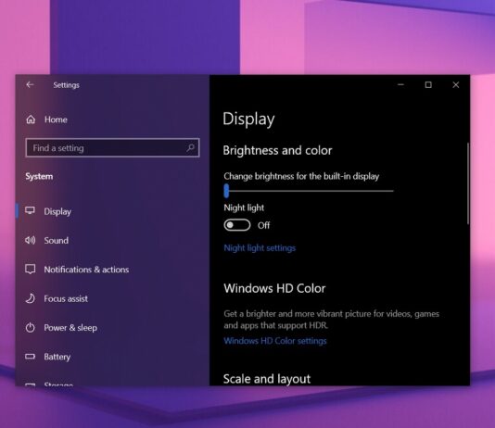Click the Home house icon
The image size is (495, 428).
(31, 120)
